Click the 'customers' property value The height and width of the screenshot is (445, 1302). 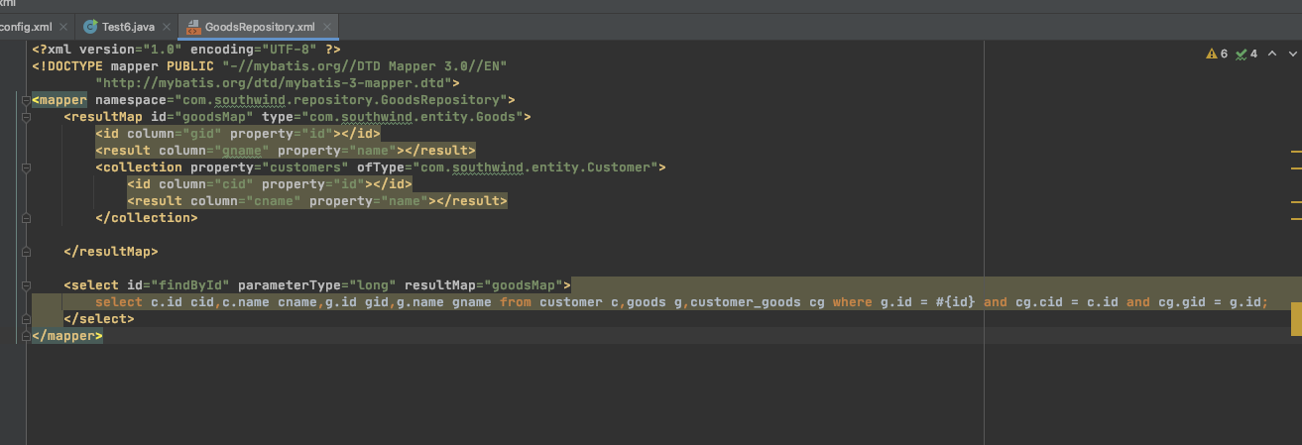305,167
